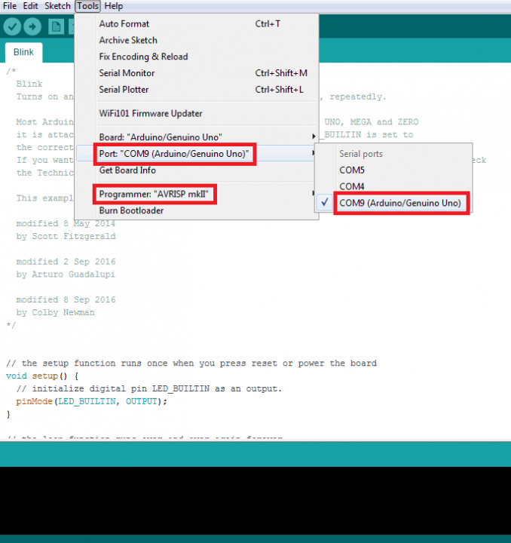Click the 'by Scott Fitzgerald' comment line

pos(66,236)
